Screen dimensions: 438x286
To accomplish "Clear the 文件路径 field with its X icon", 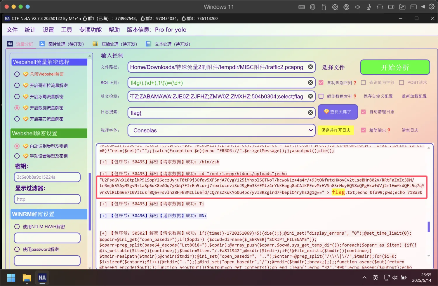I will coord(310,67).
